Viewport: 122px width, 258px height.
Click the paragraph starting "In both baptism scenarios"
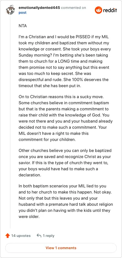(66, 201)
